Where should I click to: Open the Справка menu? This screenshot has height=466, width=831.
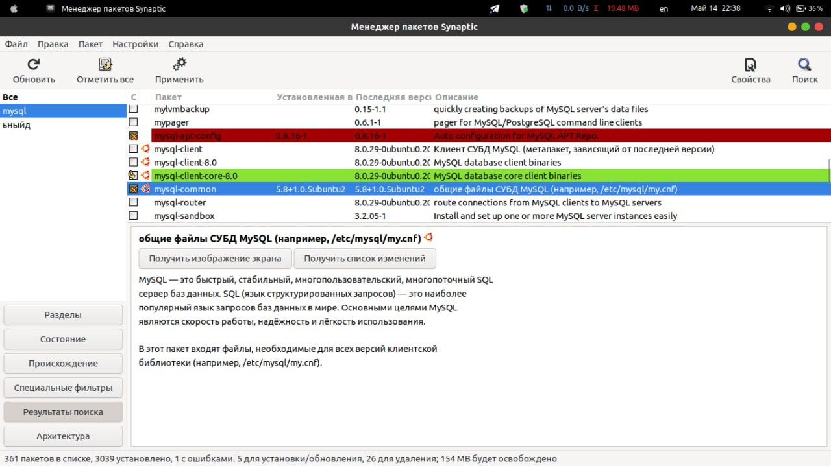click(x=186, y=44)
